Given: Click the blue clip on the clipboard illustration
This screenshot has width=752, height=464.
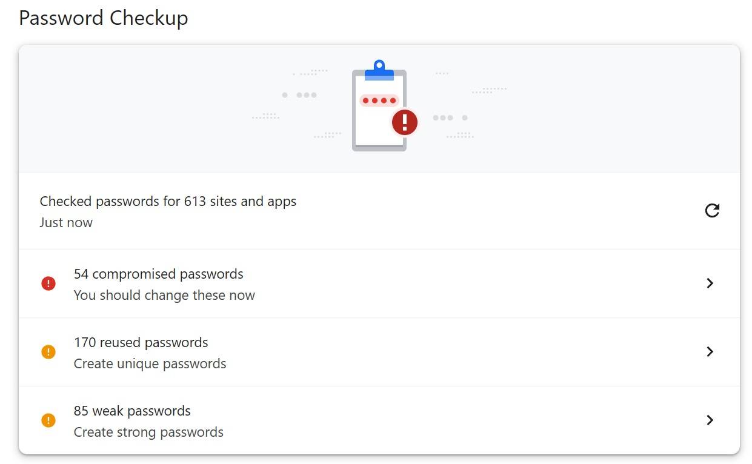Looking at the screenshot, I should click(379, 70).
